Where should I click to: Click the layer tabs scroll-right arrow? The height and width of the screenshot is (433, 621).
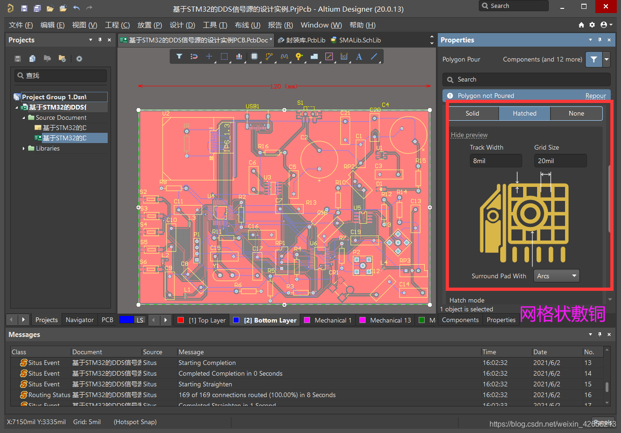[x=166, y=320]
